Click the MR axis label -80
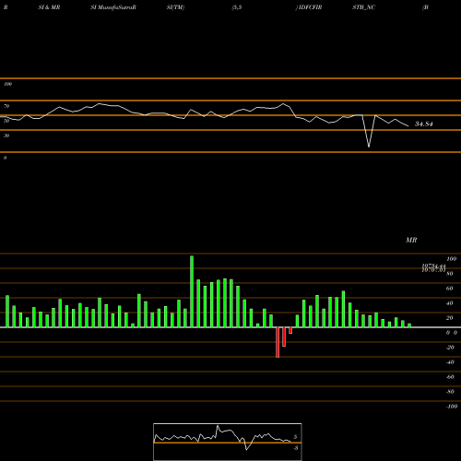 pos(450,392)
